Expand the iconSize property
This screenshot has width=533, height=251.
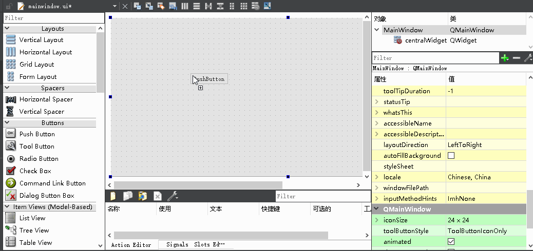(376, 220)
